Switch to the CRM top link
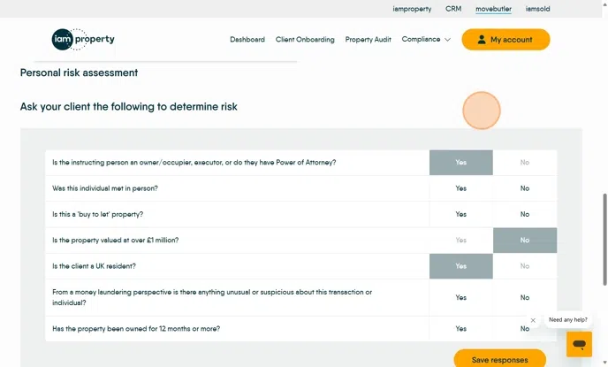The height and width of the screenshot is (367, 608). (453, 9)
